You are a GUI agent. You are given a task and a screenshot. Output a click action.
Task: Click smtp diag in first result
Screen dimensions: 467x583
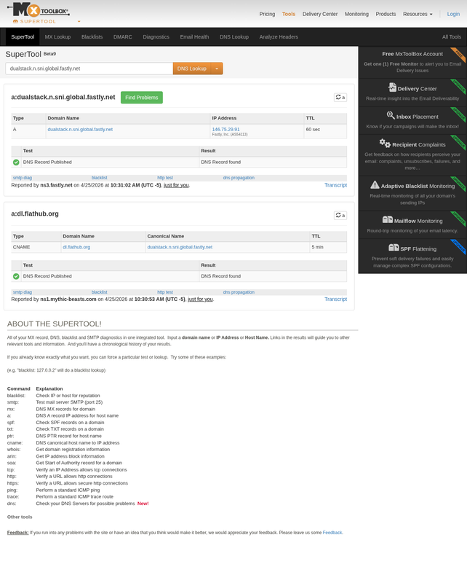tap(23, 178)
